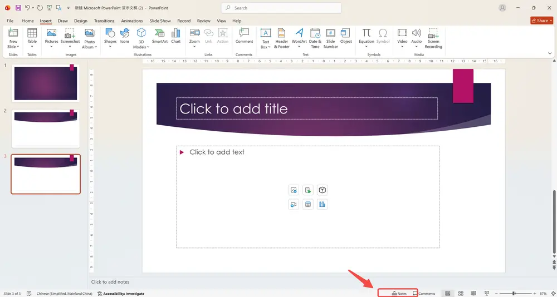Screen dimensions: 557x297
Task: Undo the last action
Action: click(x=27, y=7)
